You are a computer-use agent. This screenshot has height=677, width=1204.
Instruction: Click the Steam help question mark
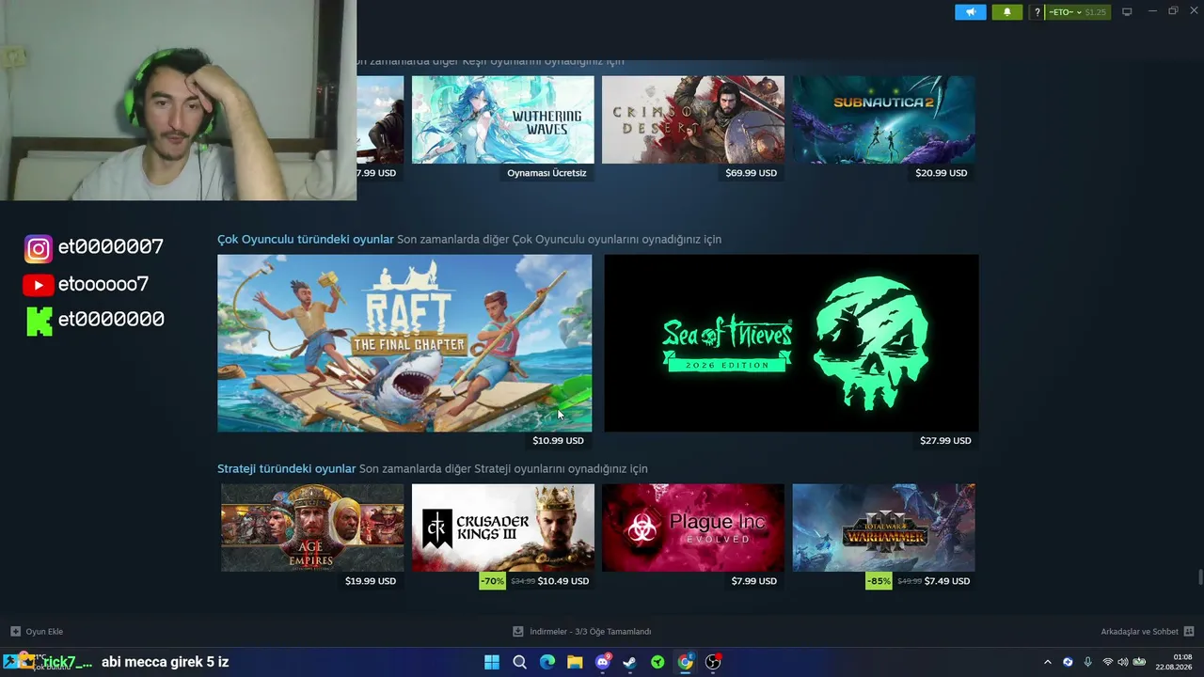click(1038, 12)
